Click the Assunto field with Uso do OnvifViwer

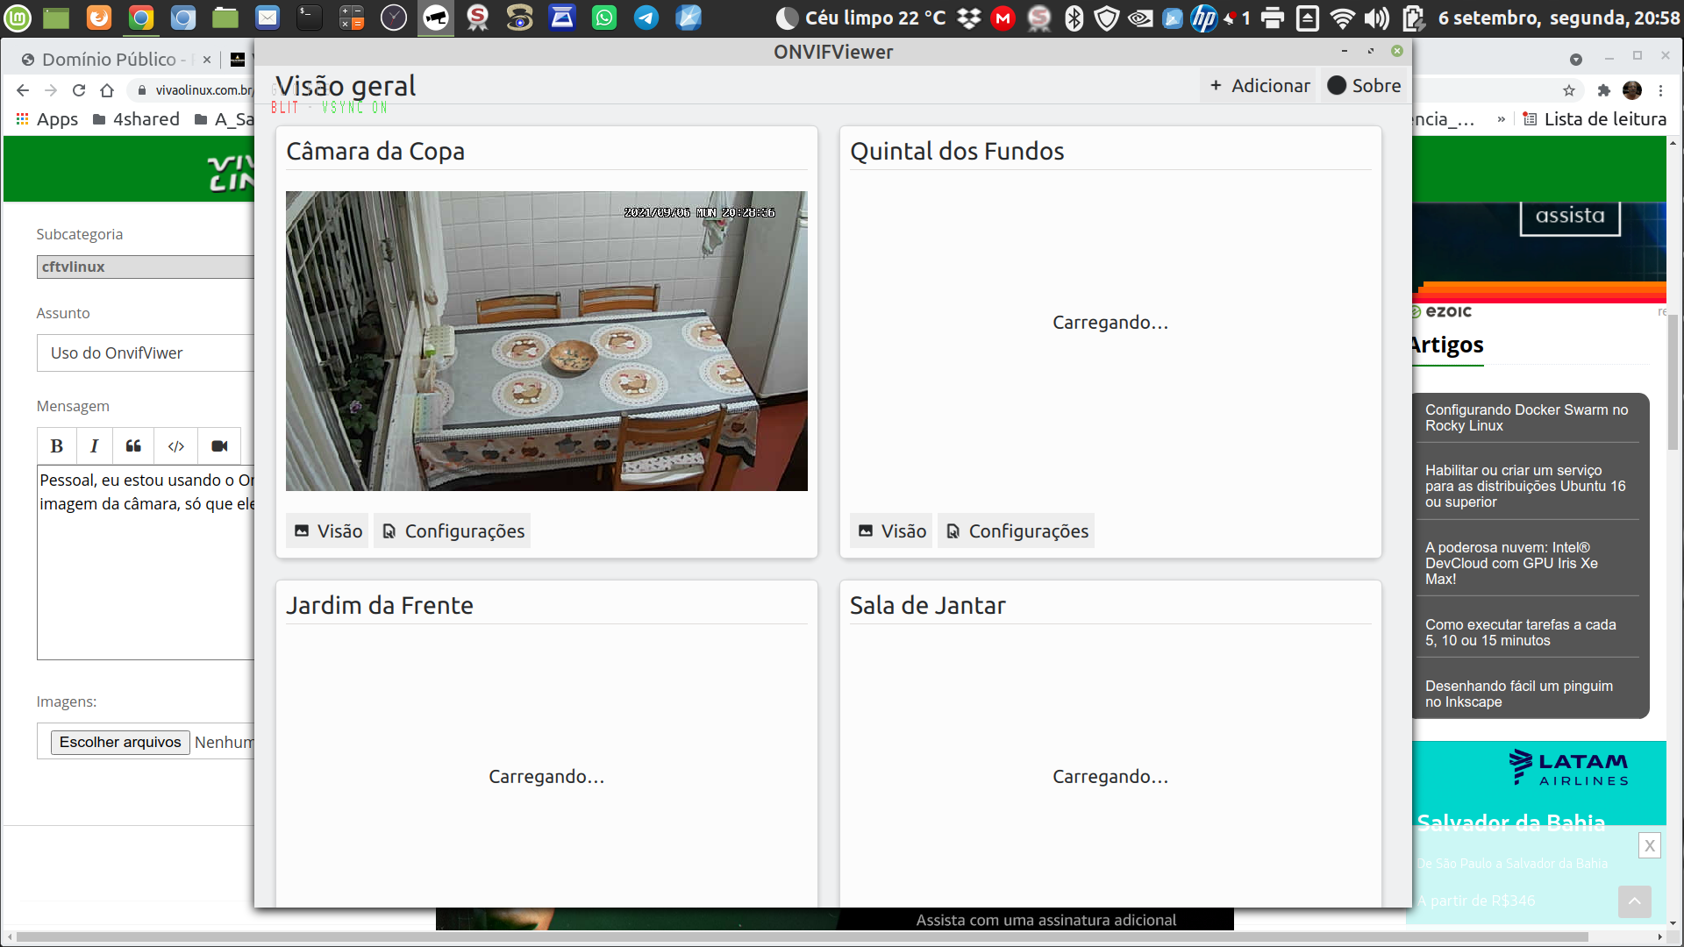pyautogui.click(x=146, y=352)
